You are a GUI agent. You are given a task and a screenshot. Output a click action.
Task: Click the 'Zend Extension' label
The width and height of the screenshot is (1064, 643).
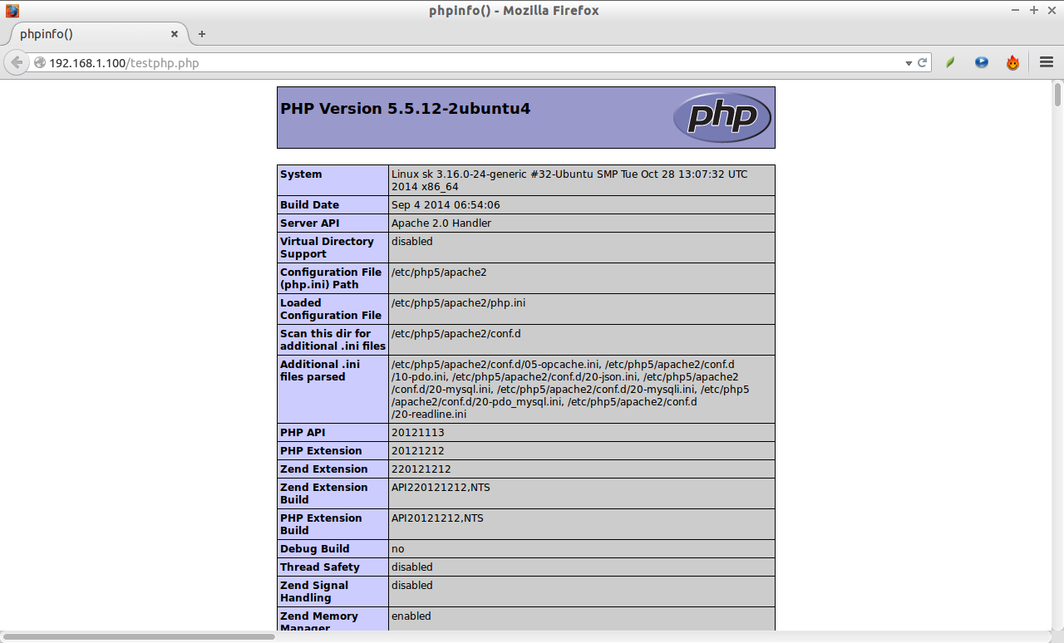pyautogui.click(x=323, y=469)
